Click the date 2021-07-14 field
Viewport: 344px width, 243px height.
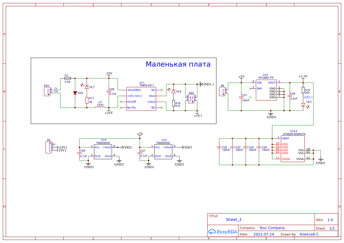(x=264, y=234)
